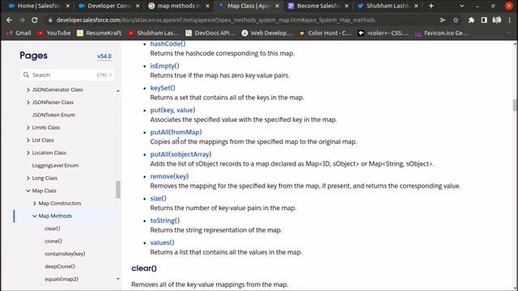
Task: Open a new browser tab
Action: point(431,6)
